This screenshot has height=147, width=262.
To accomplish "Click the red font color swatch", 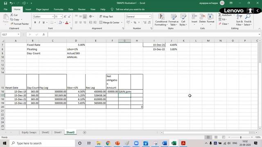I will point(67,22).
